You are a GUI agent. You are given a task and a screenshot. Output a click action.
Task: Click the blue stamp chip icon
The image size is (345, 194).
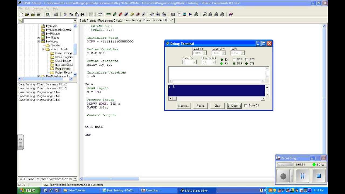coord(126,15)
